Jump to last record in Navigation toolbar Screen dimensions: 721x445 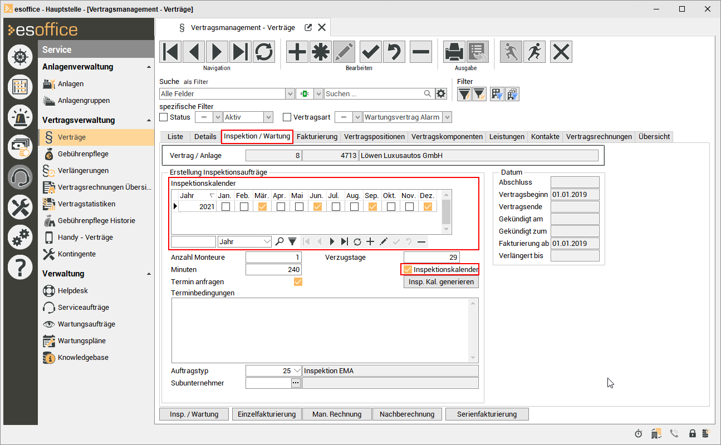pos(241,52)
